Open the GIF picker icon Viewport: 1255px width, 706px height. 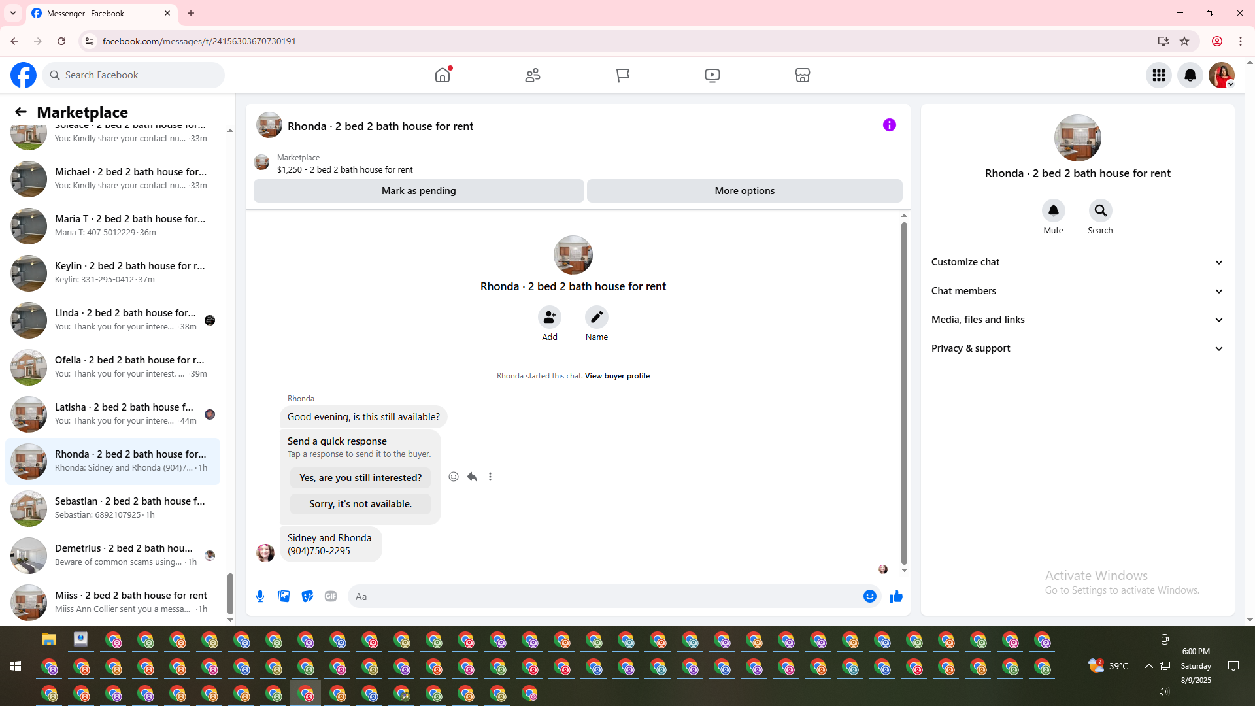(331, 596)
